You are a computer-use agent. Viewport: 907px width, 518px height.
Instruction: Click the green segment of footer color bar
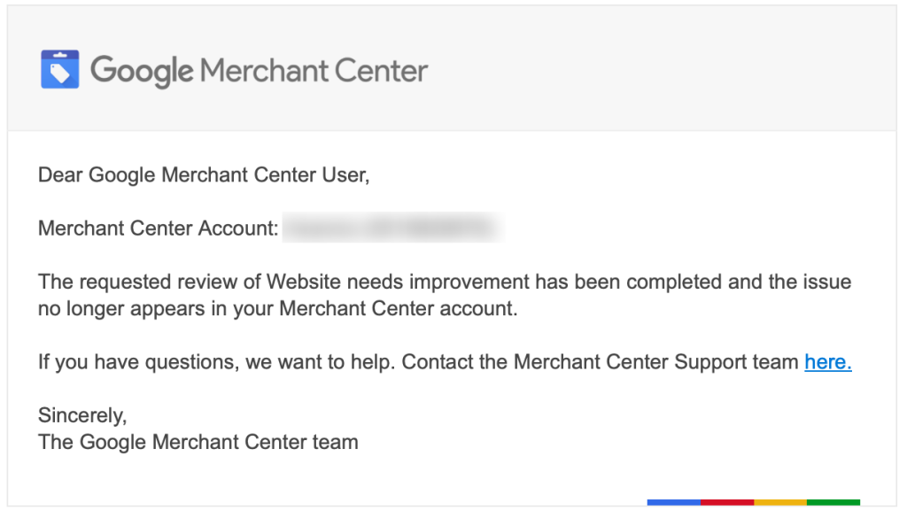point(833,502)
